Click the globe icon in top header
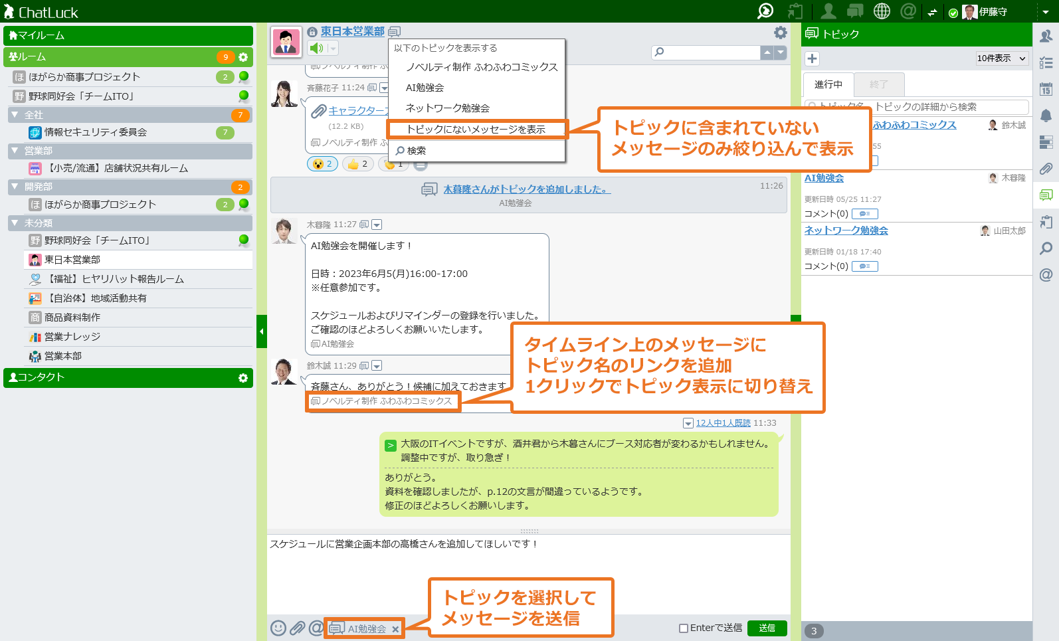The height and width of the screenshot is (641, 1059). click(882, 11)
